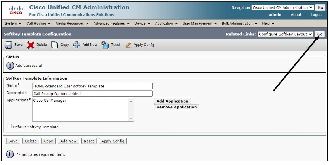Click the Cisco logo
The height and width of the screenshot is (165, 329).
16,10
